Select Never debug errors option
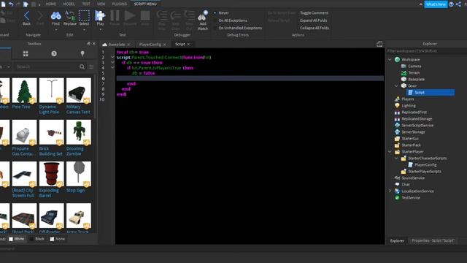Viewport: 467px width, 263px height. pos(222,13)
